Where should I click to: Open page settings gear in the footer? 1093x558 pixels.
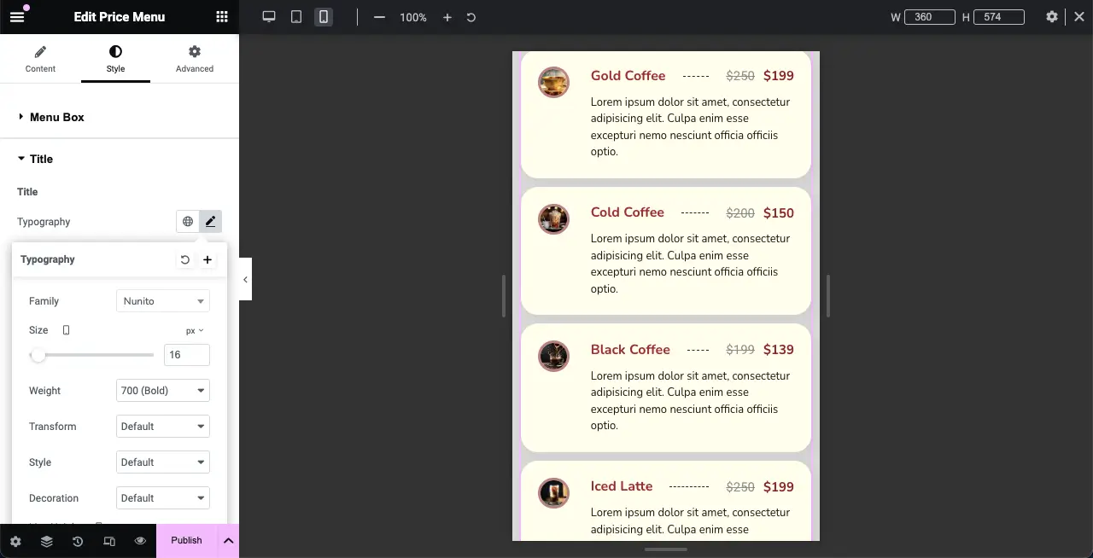(x=15, y=541)
